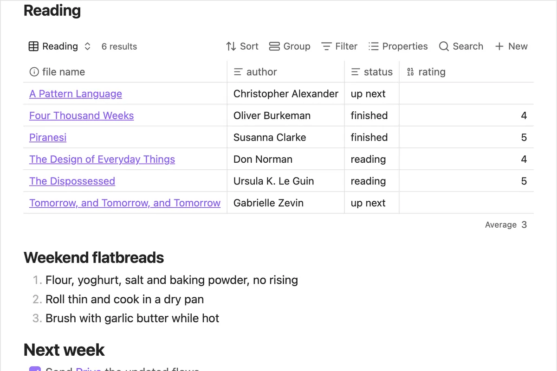Open The Dispossessed note link
Image resolution: width=557 pixels, height=371 pixels.
click(x=72, y=181)
